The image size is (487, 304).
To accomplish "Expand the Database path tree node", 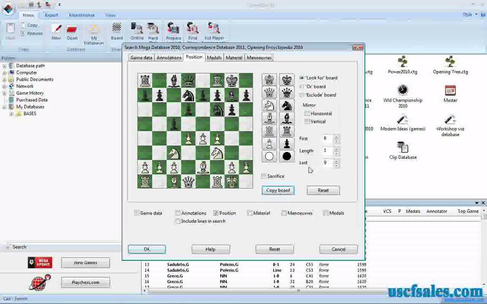I will (x=4, y=66).
